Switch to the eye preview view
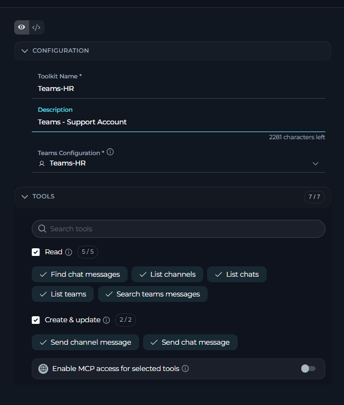The image size is (344, 405). [x=21, y=27]
